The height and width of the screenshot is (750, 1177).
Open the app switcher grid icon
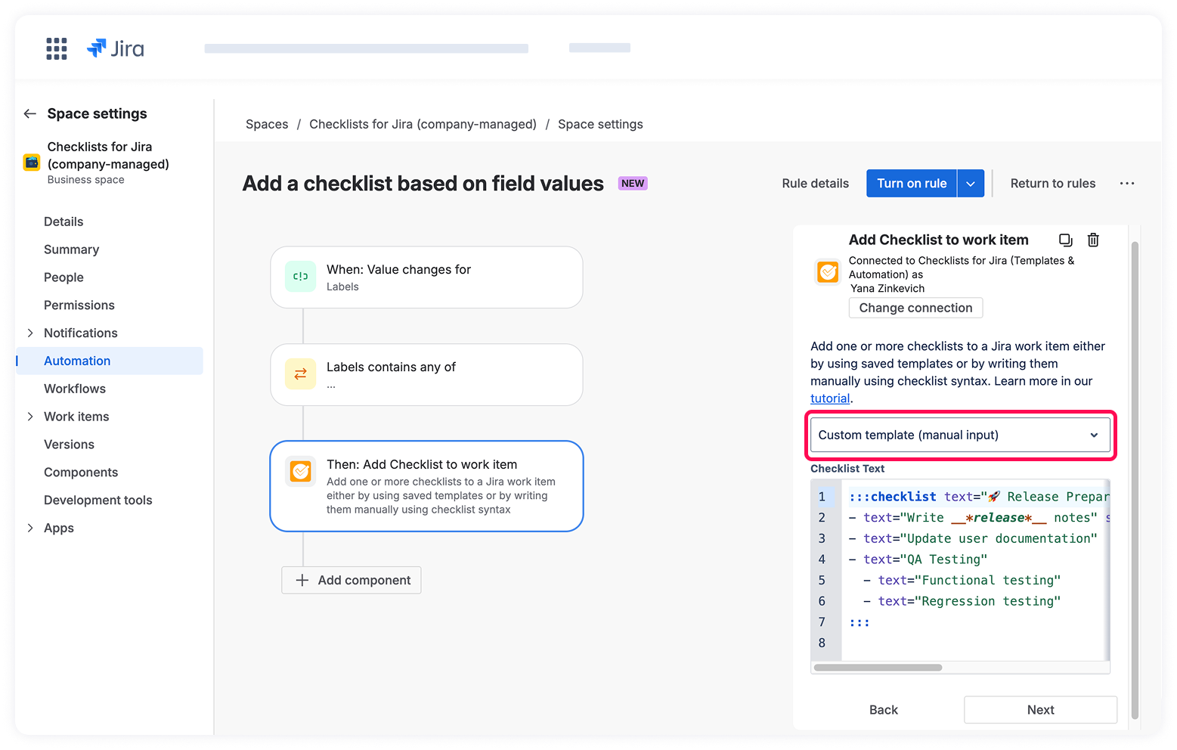tap(57, 48)
